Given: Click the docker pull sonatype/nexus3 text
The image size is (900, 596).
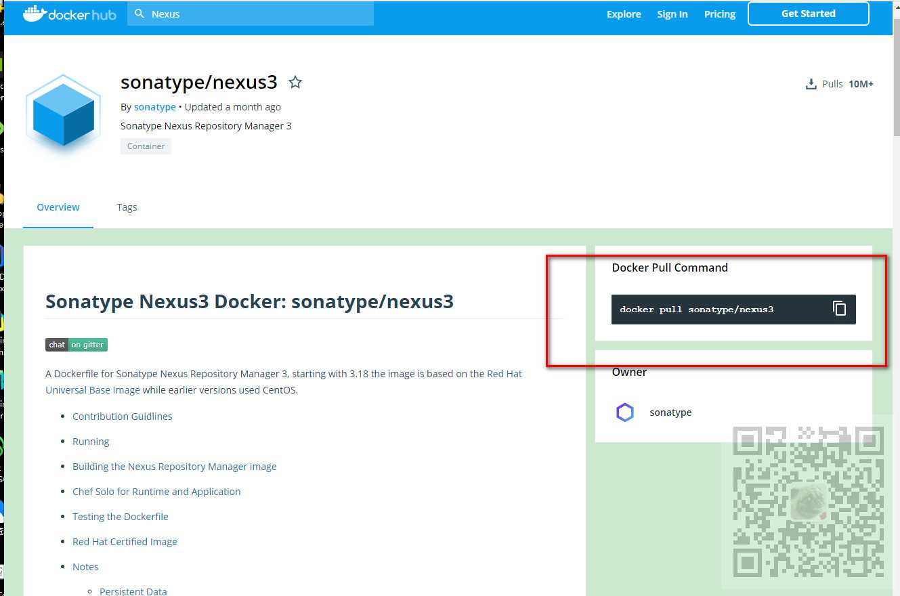Looking at the screenshot, I should pyautogui.click(x=696, y=310).
